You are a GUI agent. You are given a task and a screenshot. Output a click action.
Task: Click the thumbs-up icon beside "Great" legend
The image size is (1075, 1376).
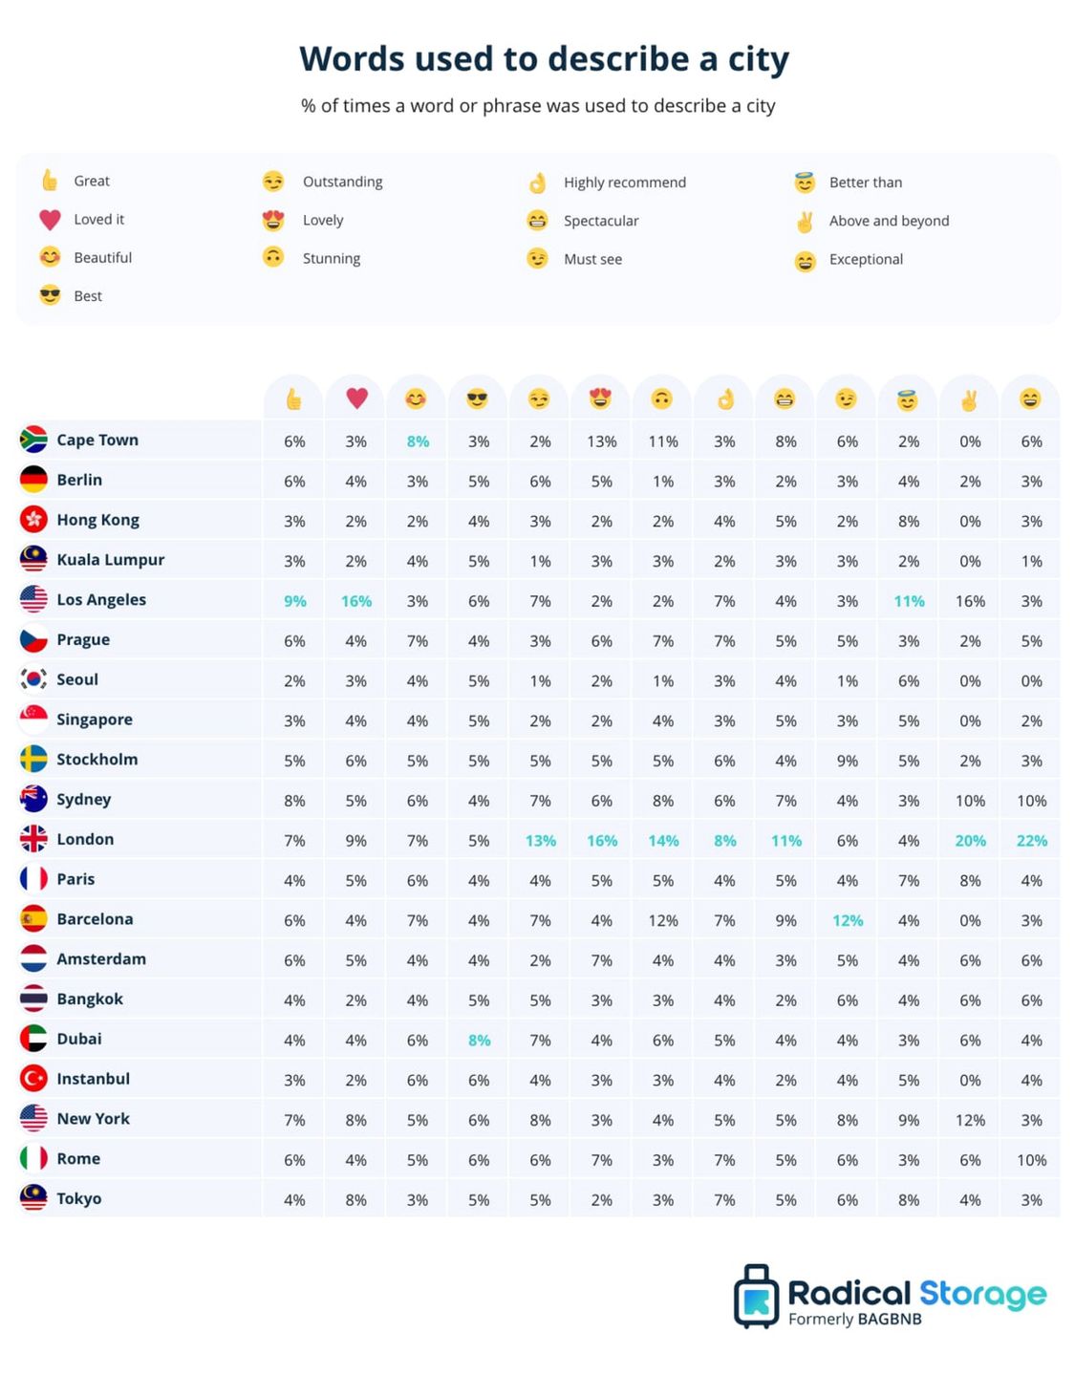tap(50, 181)
